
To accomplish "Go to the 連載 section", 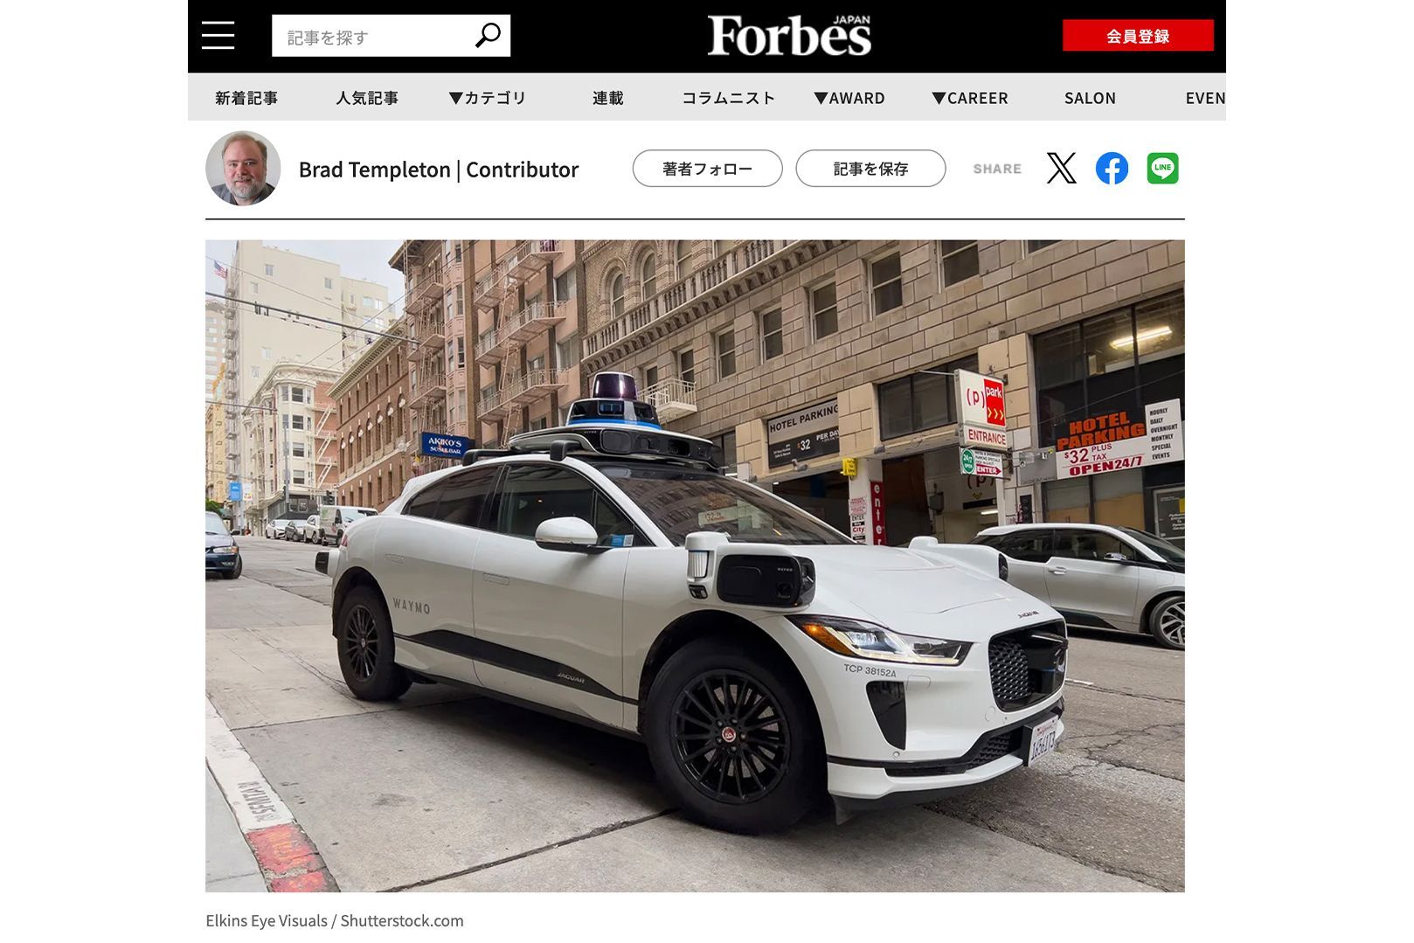I will [608, 98].
